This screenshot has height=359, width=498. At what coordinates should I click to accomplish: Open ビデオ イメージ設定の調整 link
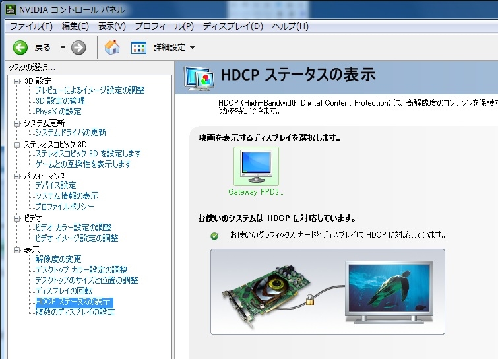77,238
